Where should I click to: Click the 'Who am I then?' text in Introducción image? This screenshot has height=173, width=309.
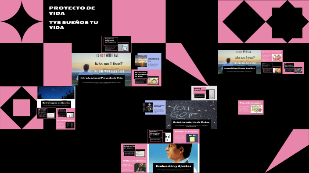[108, 63]
